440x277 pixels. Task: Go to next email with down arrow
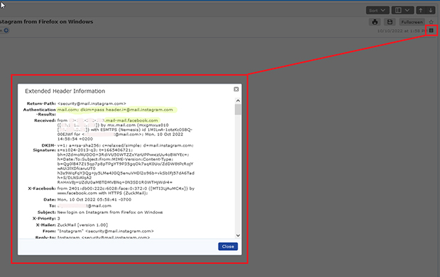[431, 11]
